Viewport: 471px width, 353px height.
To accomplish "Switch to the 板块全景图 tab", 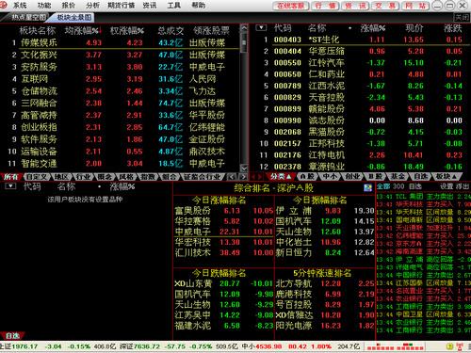I will pos(73,17).
